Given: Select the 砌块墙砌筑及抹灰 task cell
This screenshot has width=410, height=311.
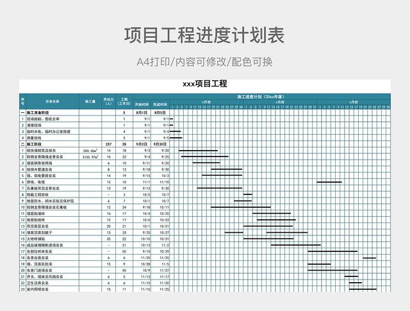Looking at the screenshot, I should pos(53,151).
